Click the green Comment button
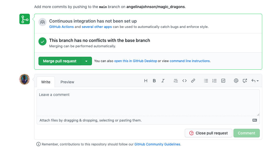The height and width of the screenshot is (150, 266). coord(246,133)
